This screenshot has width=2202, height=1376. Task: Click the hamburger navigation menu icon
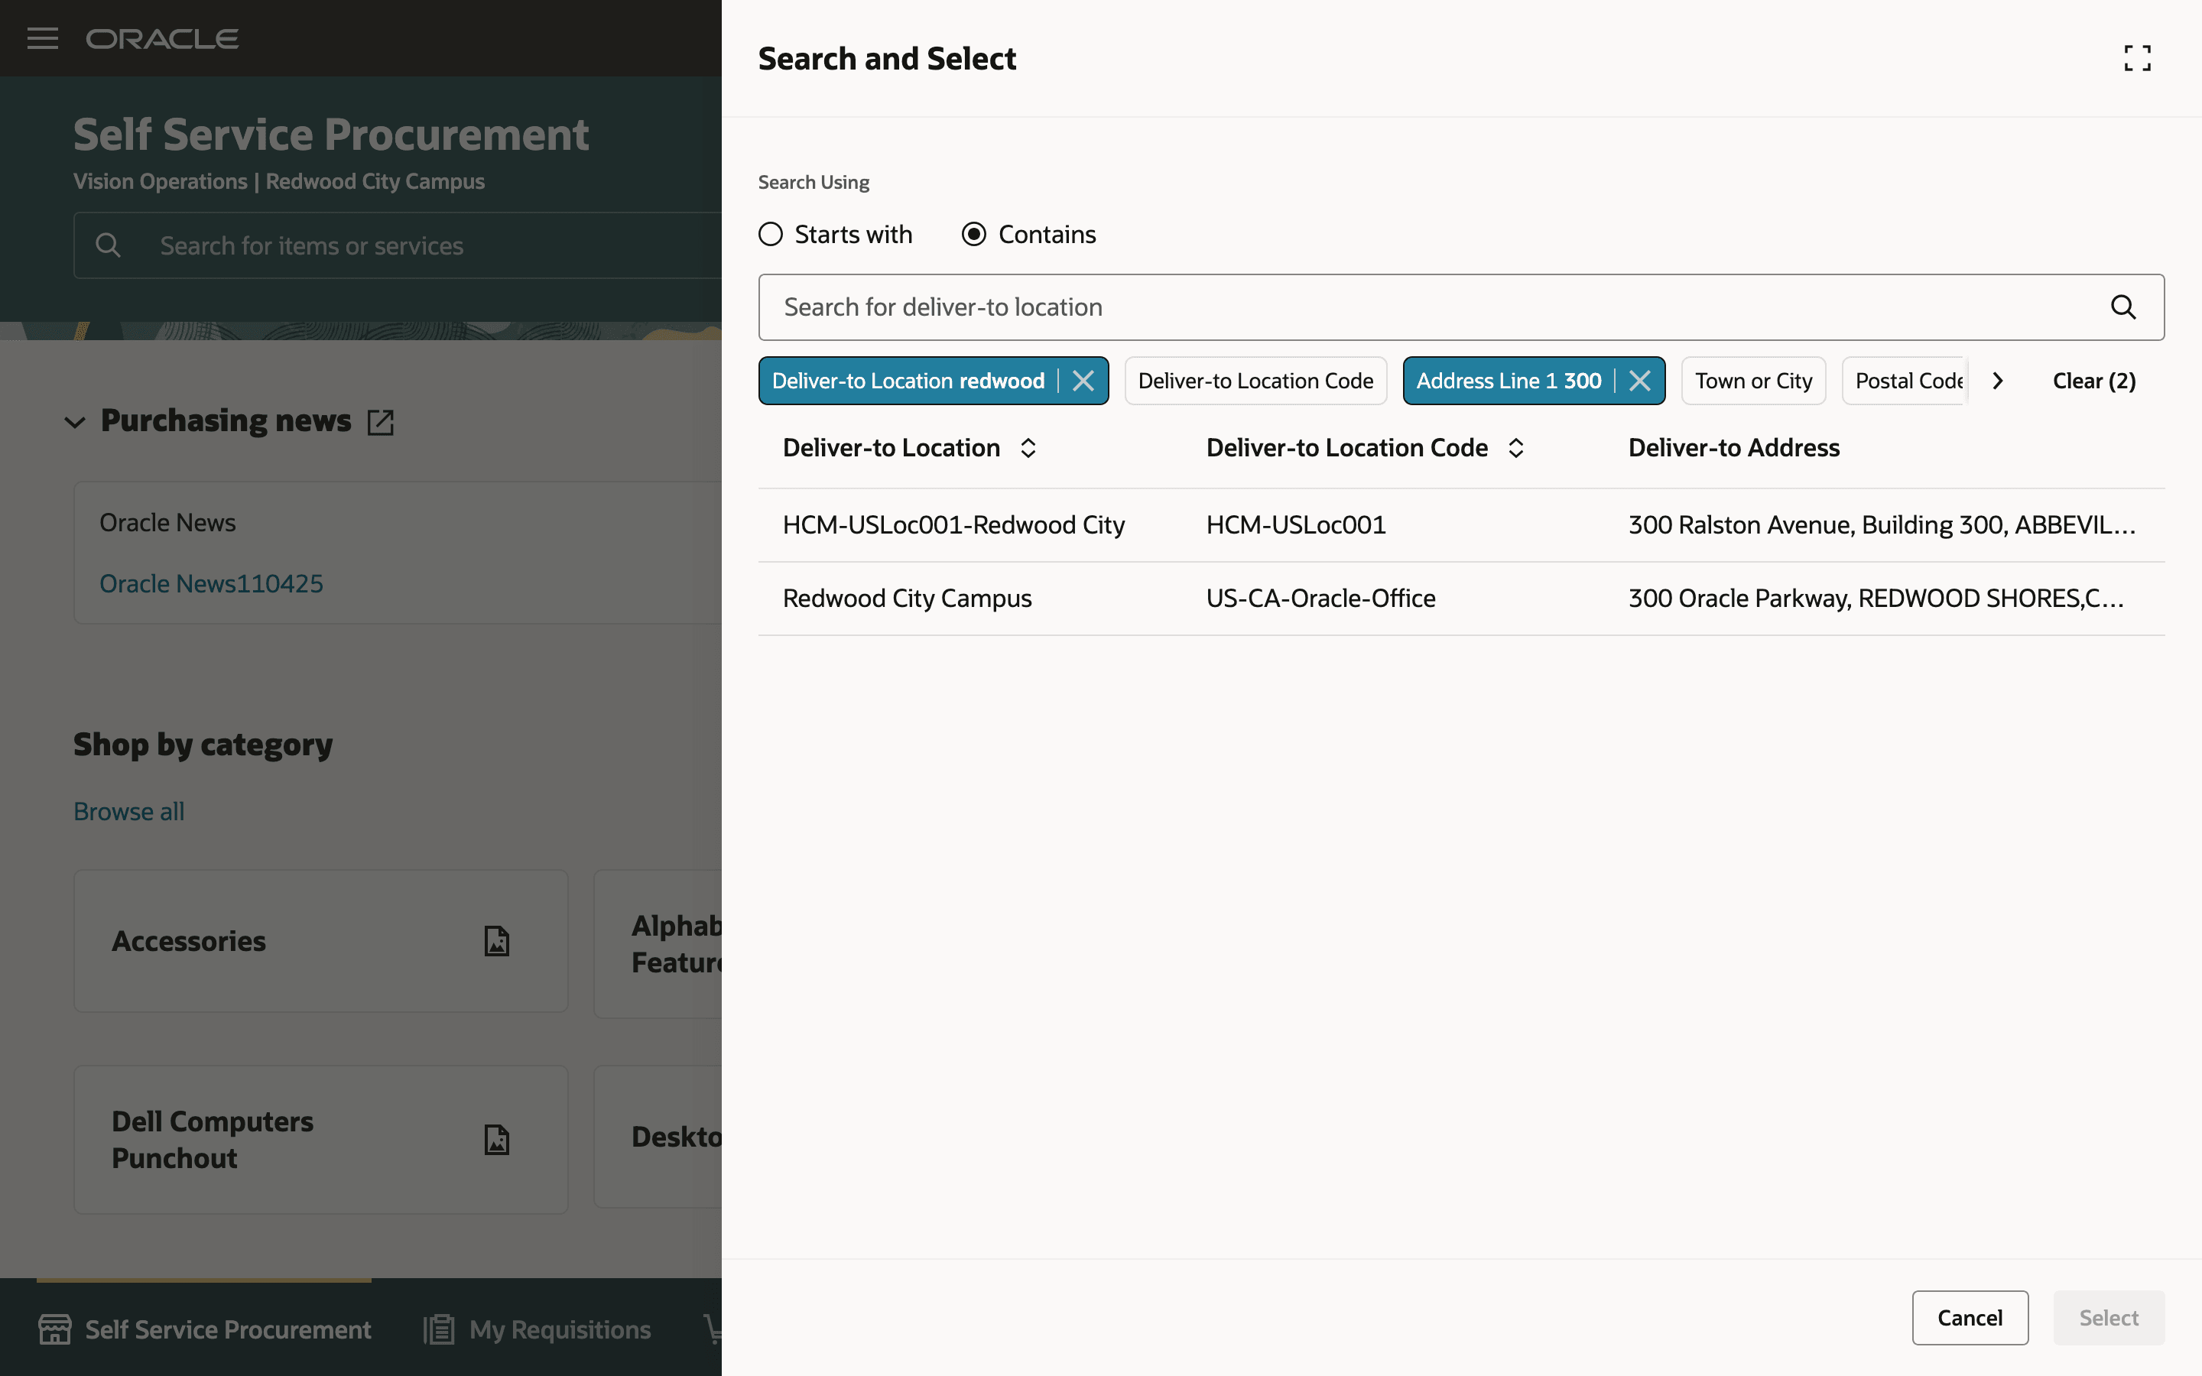pos(42,38)
